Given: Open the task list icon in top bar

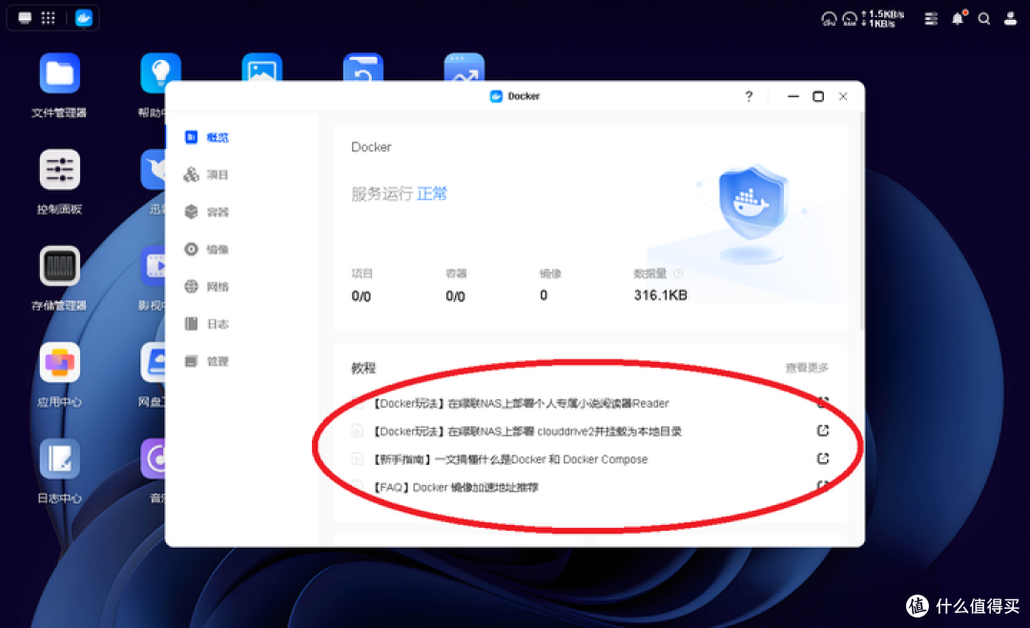Looking at the screenshot, I should click(x=931, y=18).
